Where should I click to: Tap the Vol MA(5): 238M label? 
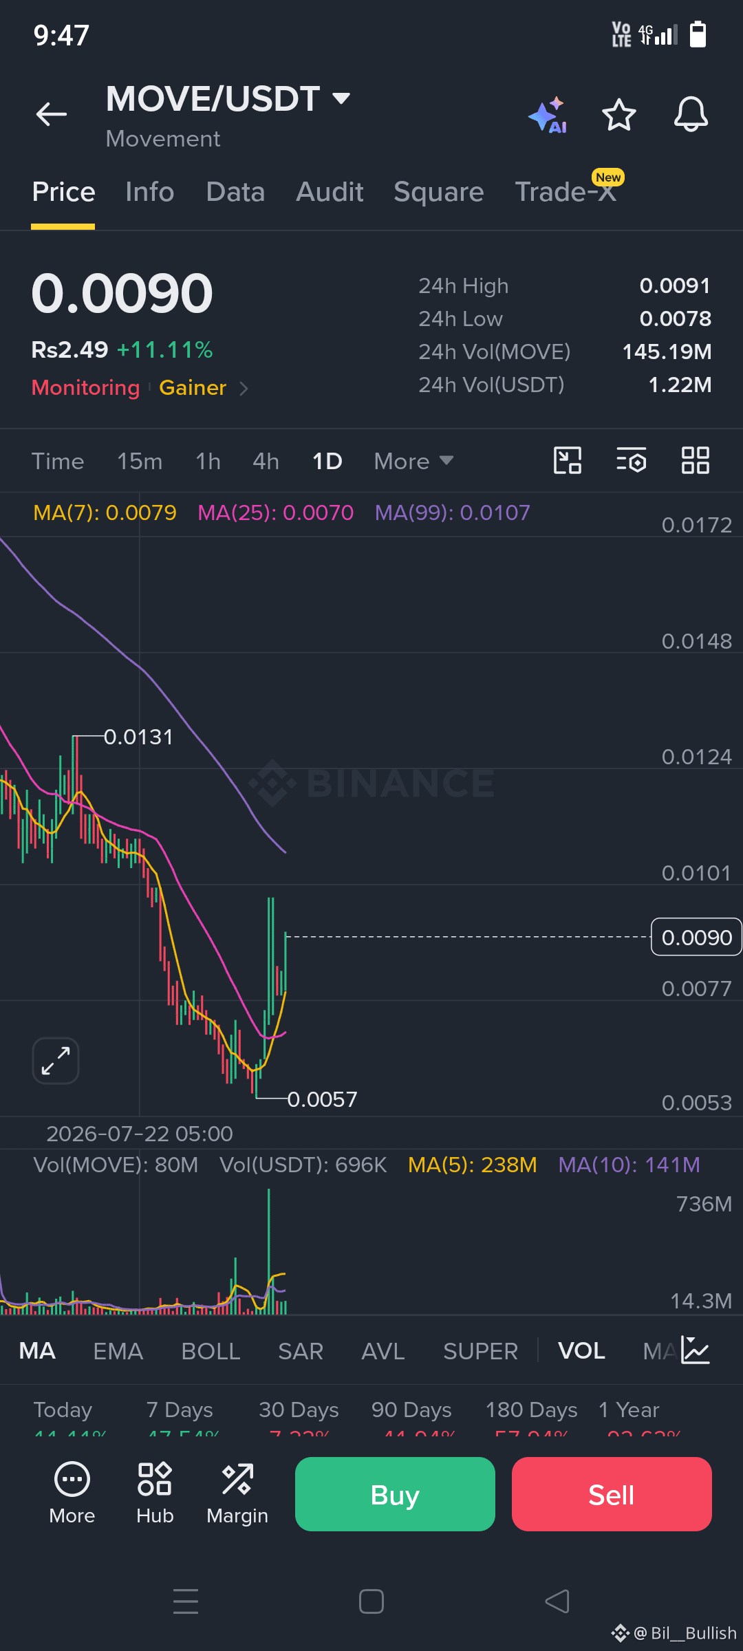(x=472, y=1165)
